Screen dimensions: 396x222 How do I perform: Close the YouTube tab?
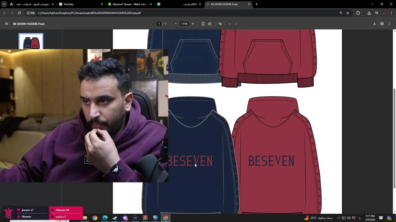[x=102, y=4]
